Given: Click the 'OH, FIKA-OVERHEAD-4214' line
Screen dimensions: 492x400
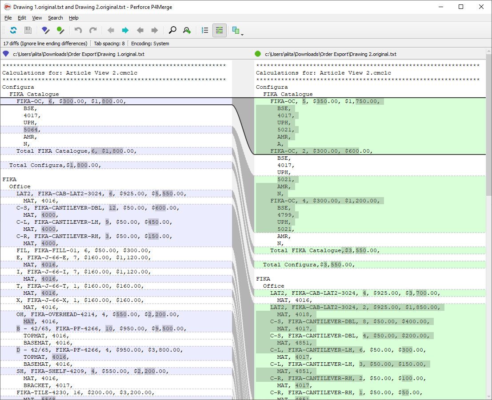Looking at the screenshot, I should click(98, 314).
